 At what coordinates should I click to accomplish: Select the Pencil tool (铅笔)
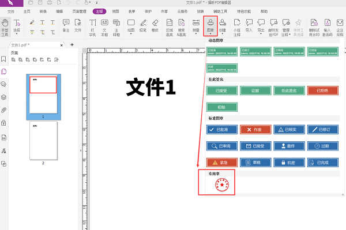143,26
